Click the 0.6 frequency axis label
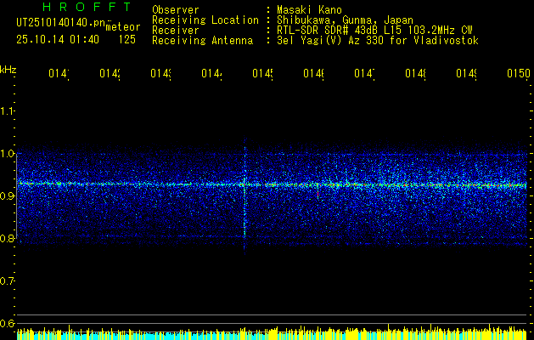This screenshot has width=534, height=340. 8,323
